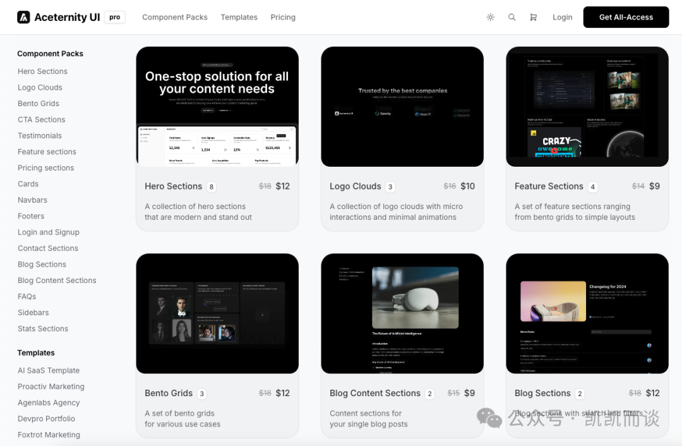682x446 pixels.
Task: Select Navbars in the sidebar
Action: (x=33, y=200)
